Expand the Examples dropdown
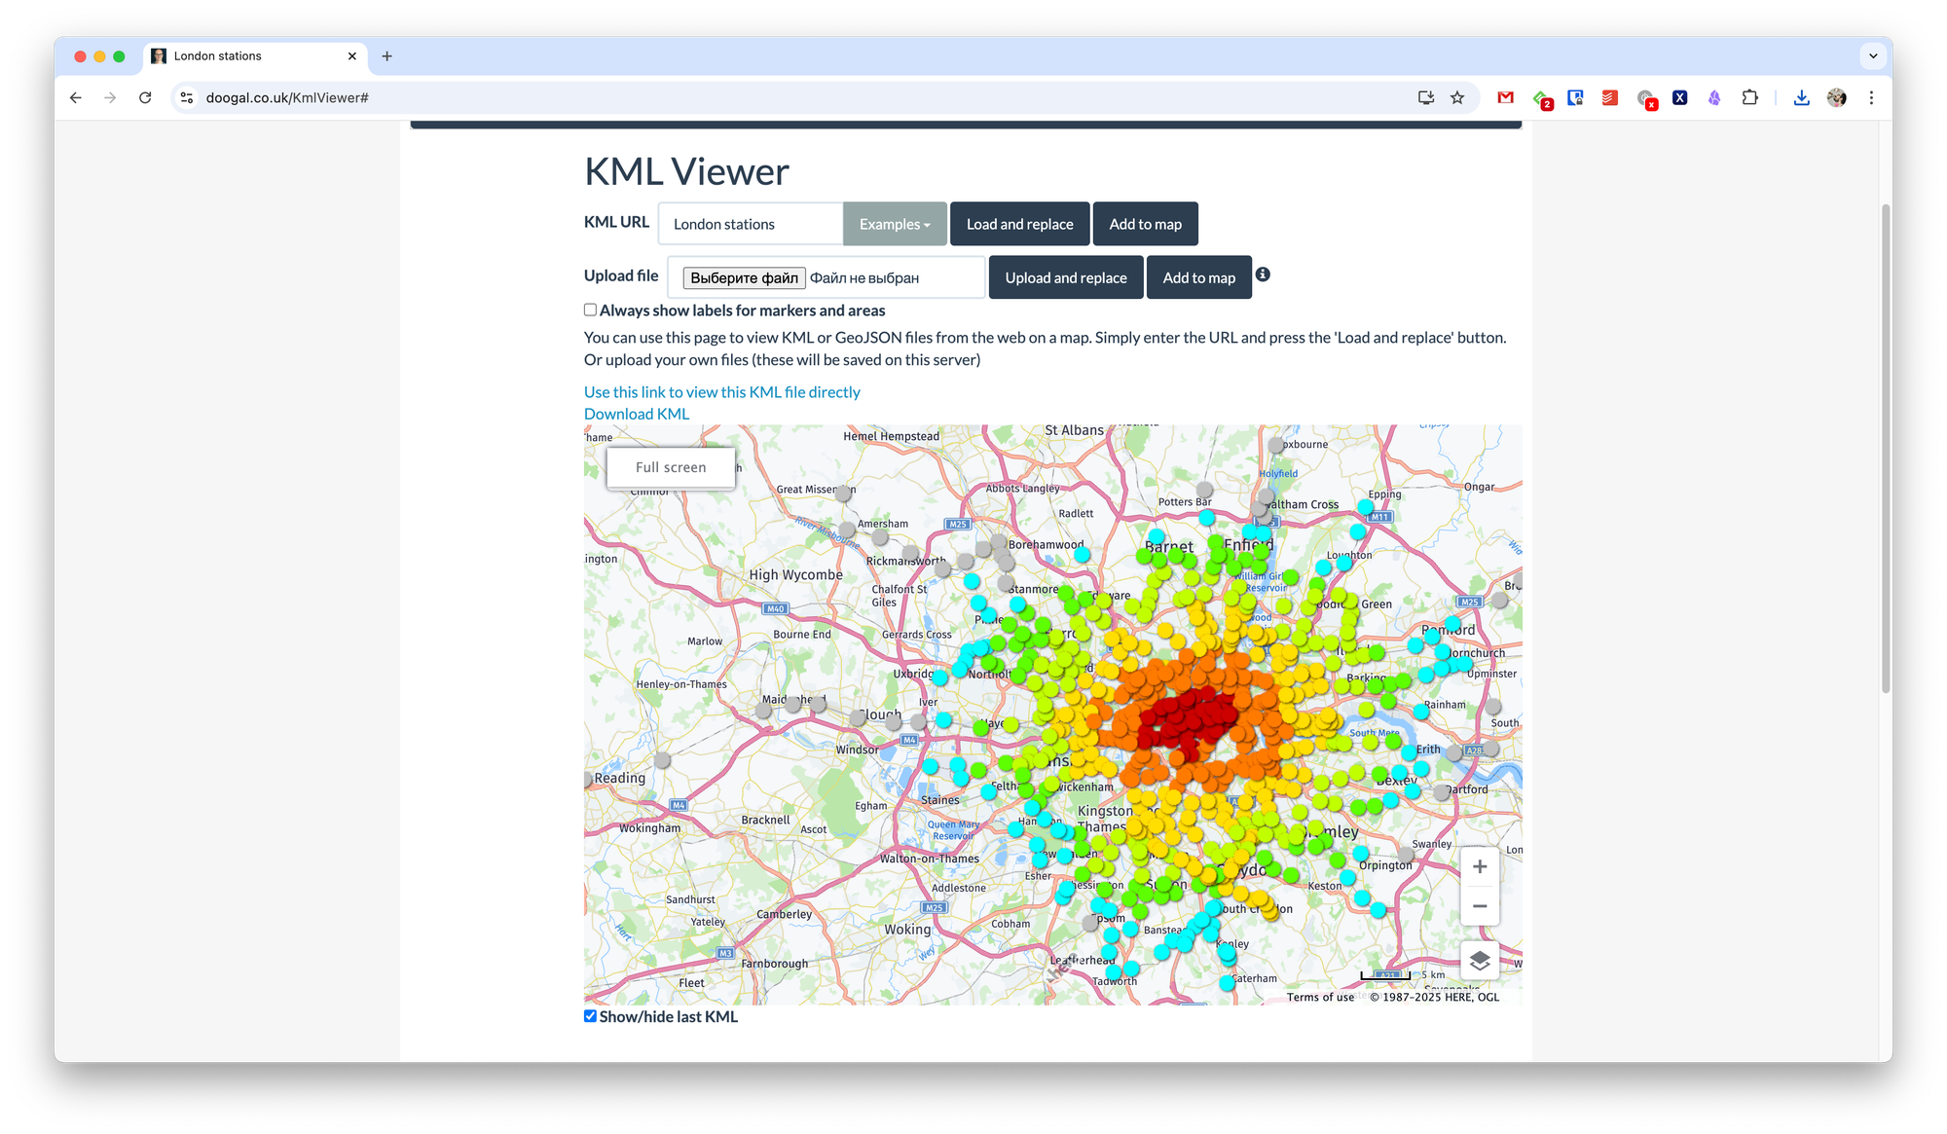The height and width of the screenshot is (1134, 1947). 894,224
